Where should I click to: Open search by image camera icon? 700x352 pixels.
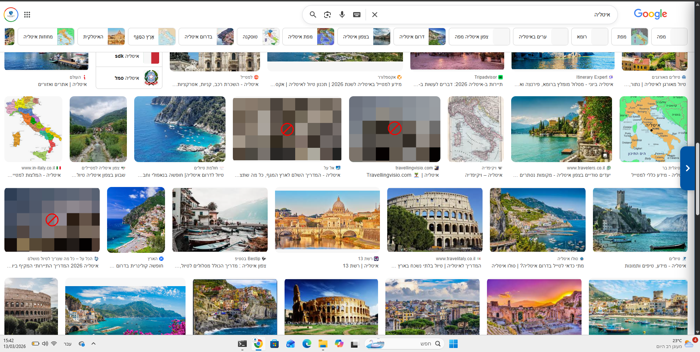point(327,15)
